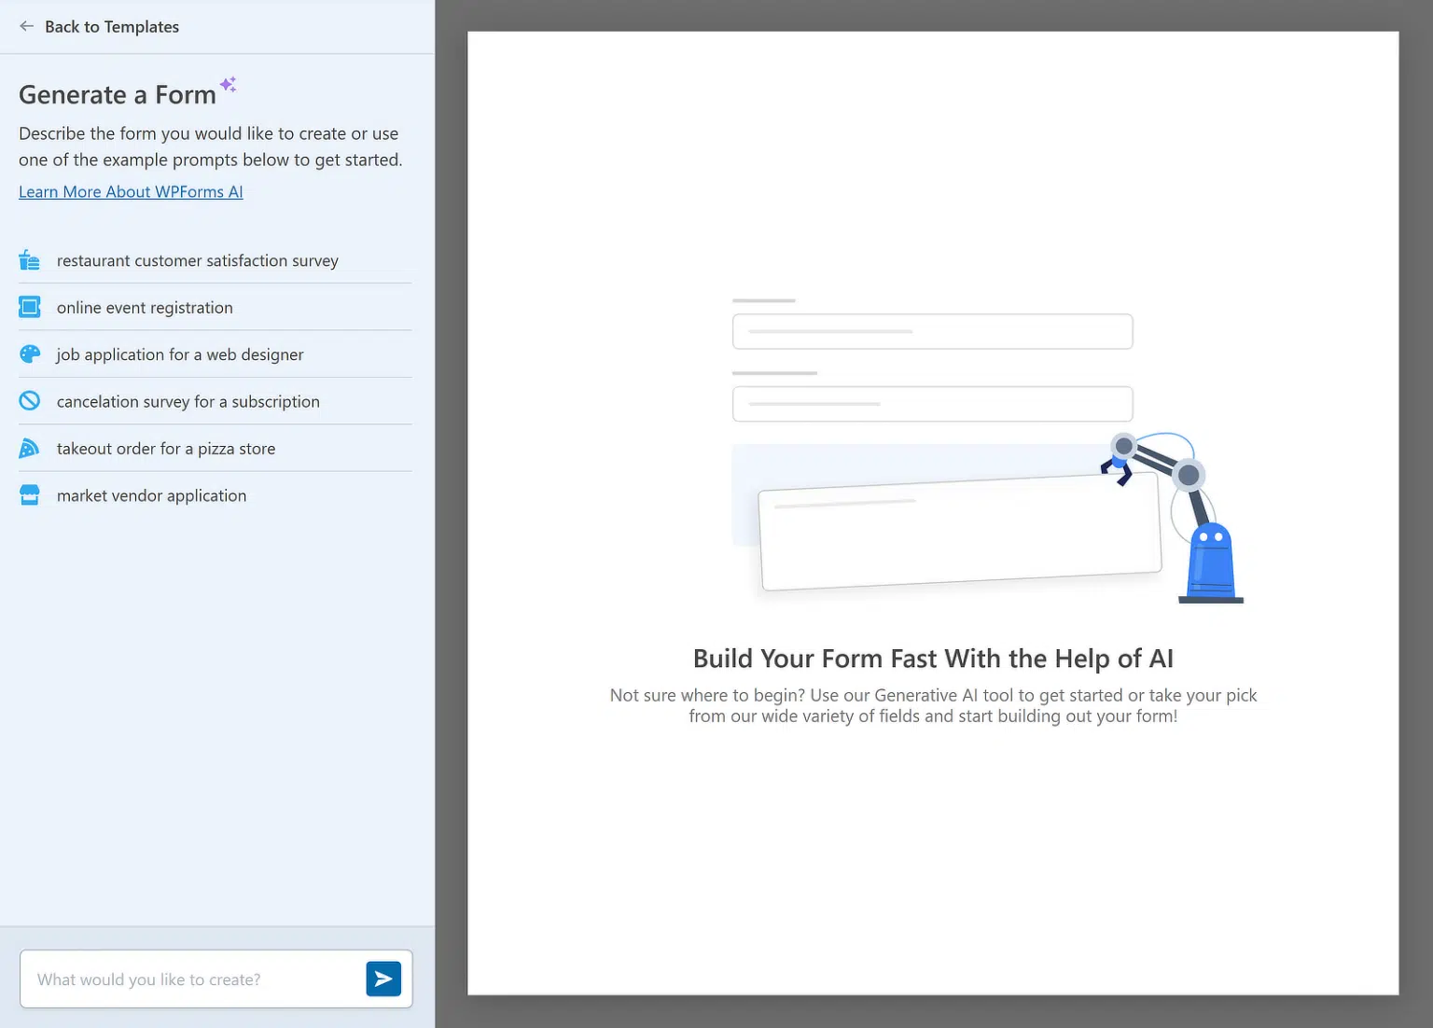This screenshot has height=1028, width=1433.
Task: Click the cancel circle-slash icon
Action: (x=30, y=401)
